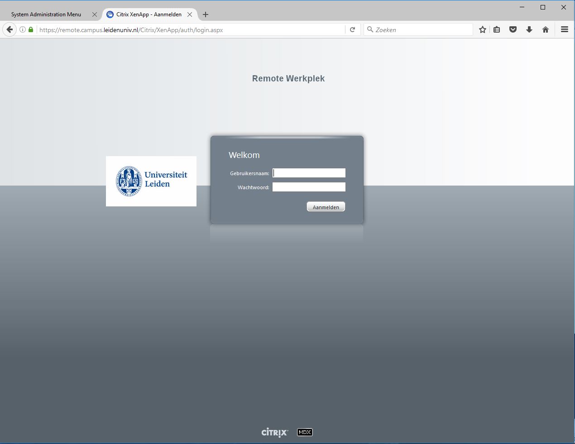Bookmark this page with the star icon
Screen dimensions: 575x444
[x=483, y=30]
